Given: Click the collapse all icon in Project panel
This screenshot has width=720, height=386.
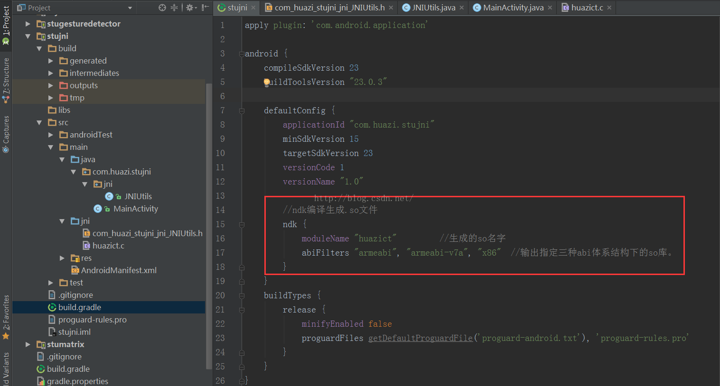Looking at the screenshot, I should coord(174,8).
